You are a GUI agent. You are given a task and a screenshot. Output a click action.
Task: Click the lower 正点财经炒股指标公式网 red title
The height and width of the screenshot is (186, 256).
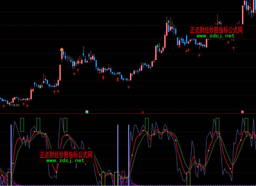coord(66,155)
